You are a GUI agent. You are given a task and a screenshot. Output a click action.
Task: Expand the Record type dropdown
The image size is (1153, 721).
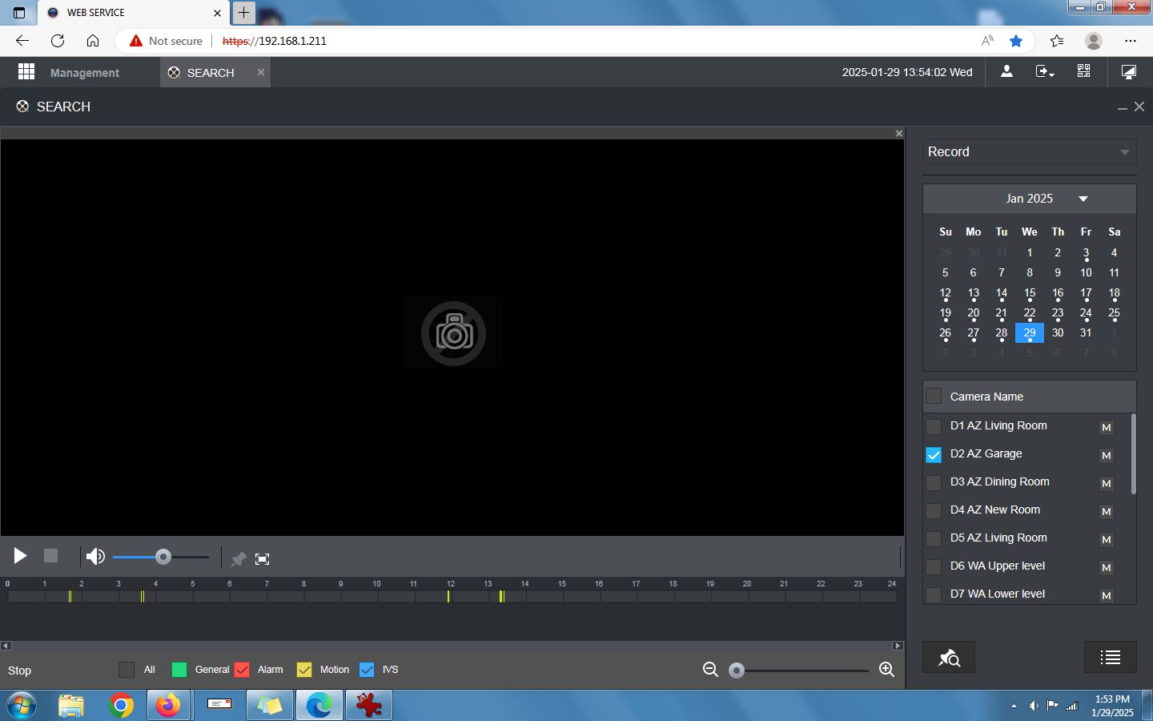pyautogui.click(x=1030, y=152)
